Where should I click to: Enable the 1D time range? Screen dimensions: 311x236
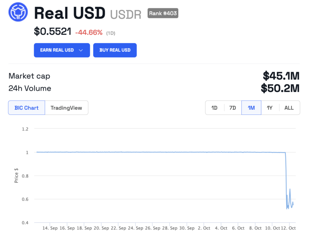(214, 108)
